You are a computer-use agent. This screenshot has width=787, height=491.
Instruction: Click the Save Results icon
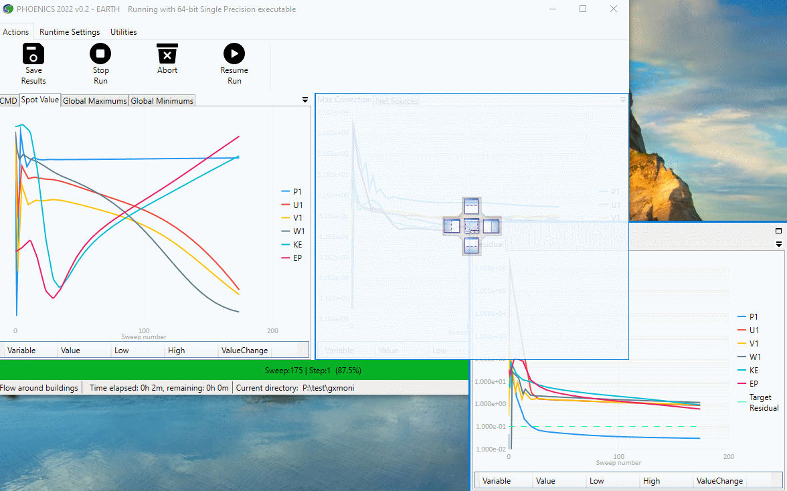point(33,54)
